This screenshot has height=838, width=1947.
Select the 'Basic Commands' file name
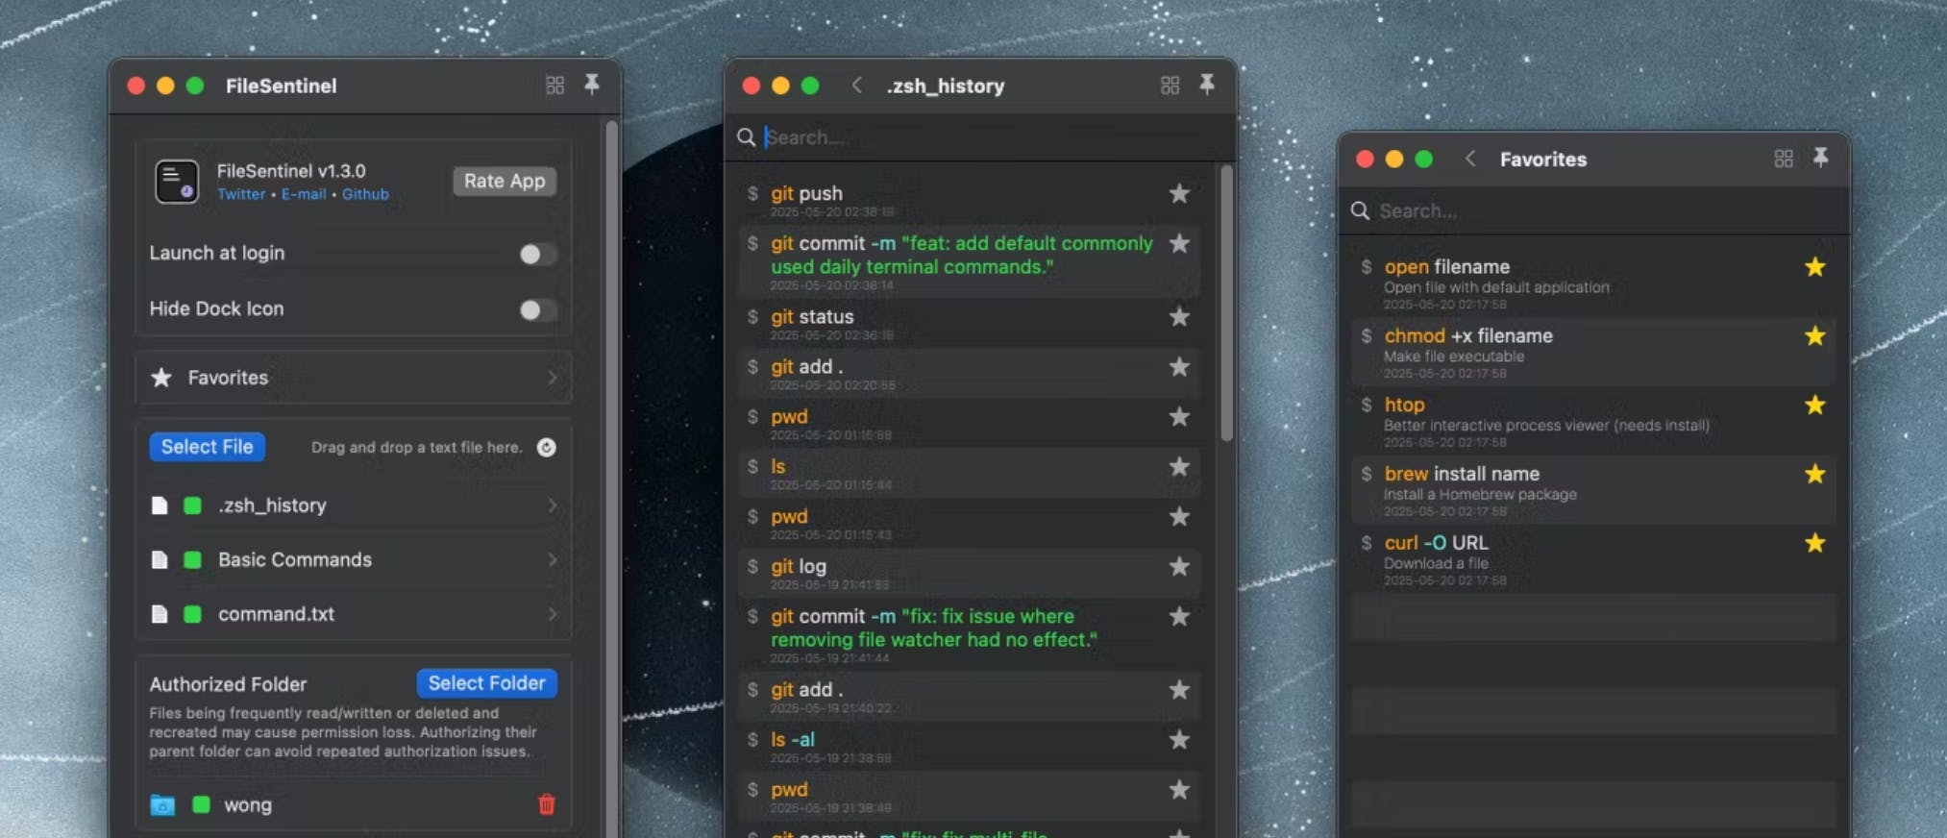[x=295, y=560]
